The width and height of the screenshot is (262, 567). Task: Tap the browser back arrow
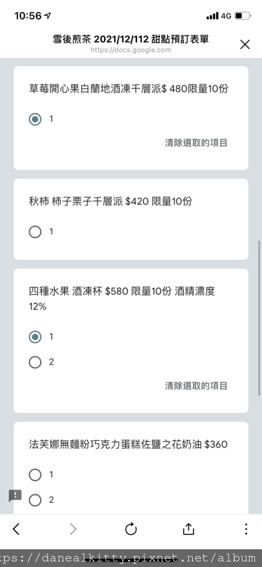pyautogui.click(x=16, y=529)
